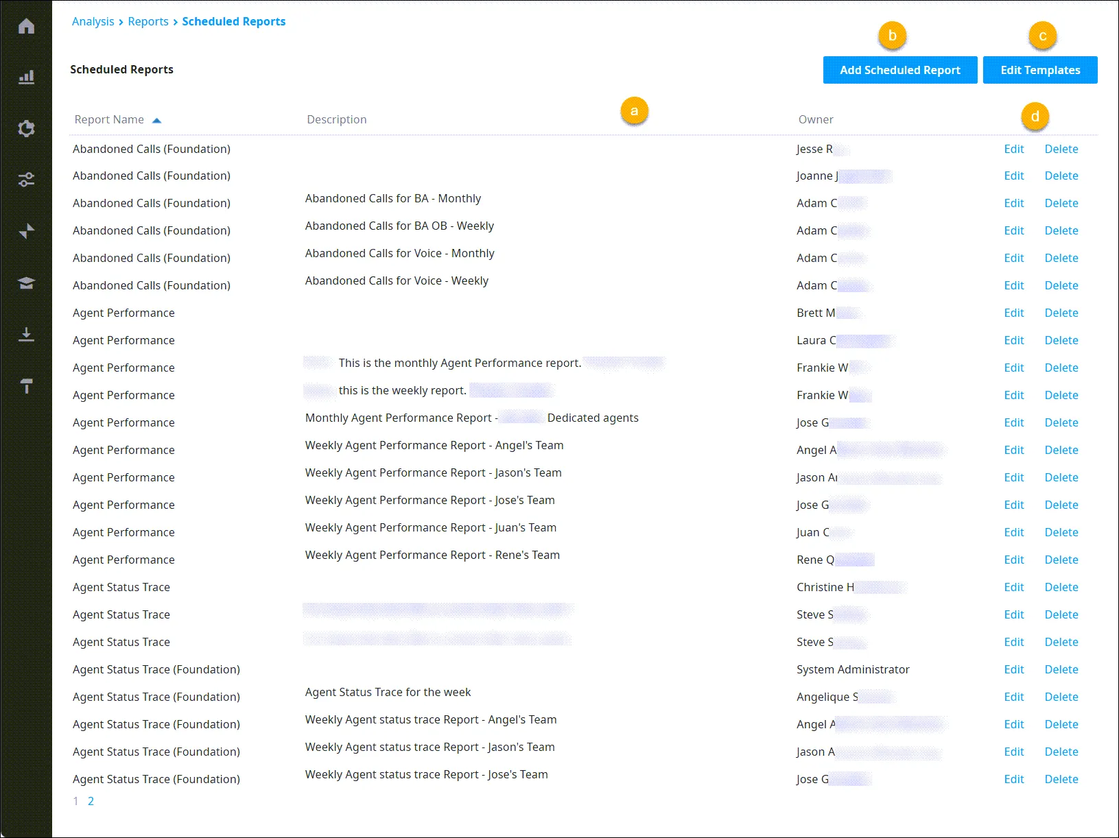Delete Juan's Team Weekly Agent Performance Report
The width and height of the screenshot is (1119, 838).
click(x=1061, y=532)
